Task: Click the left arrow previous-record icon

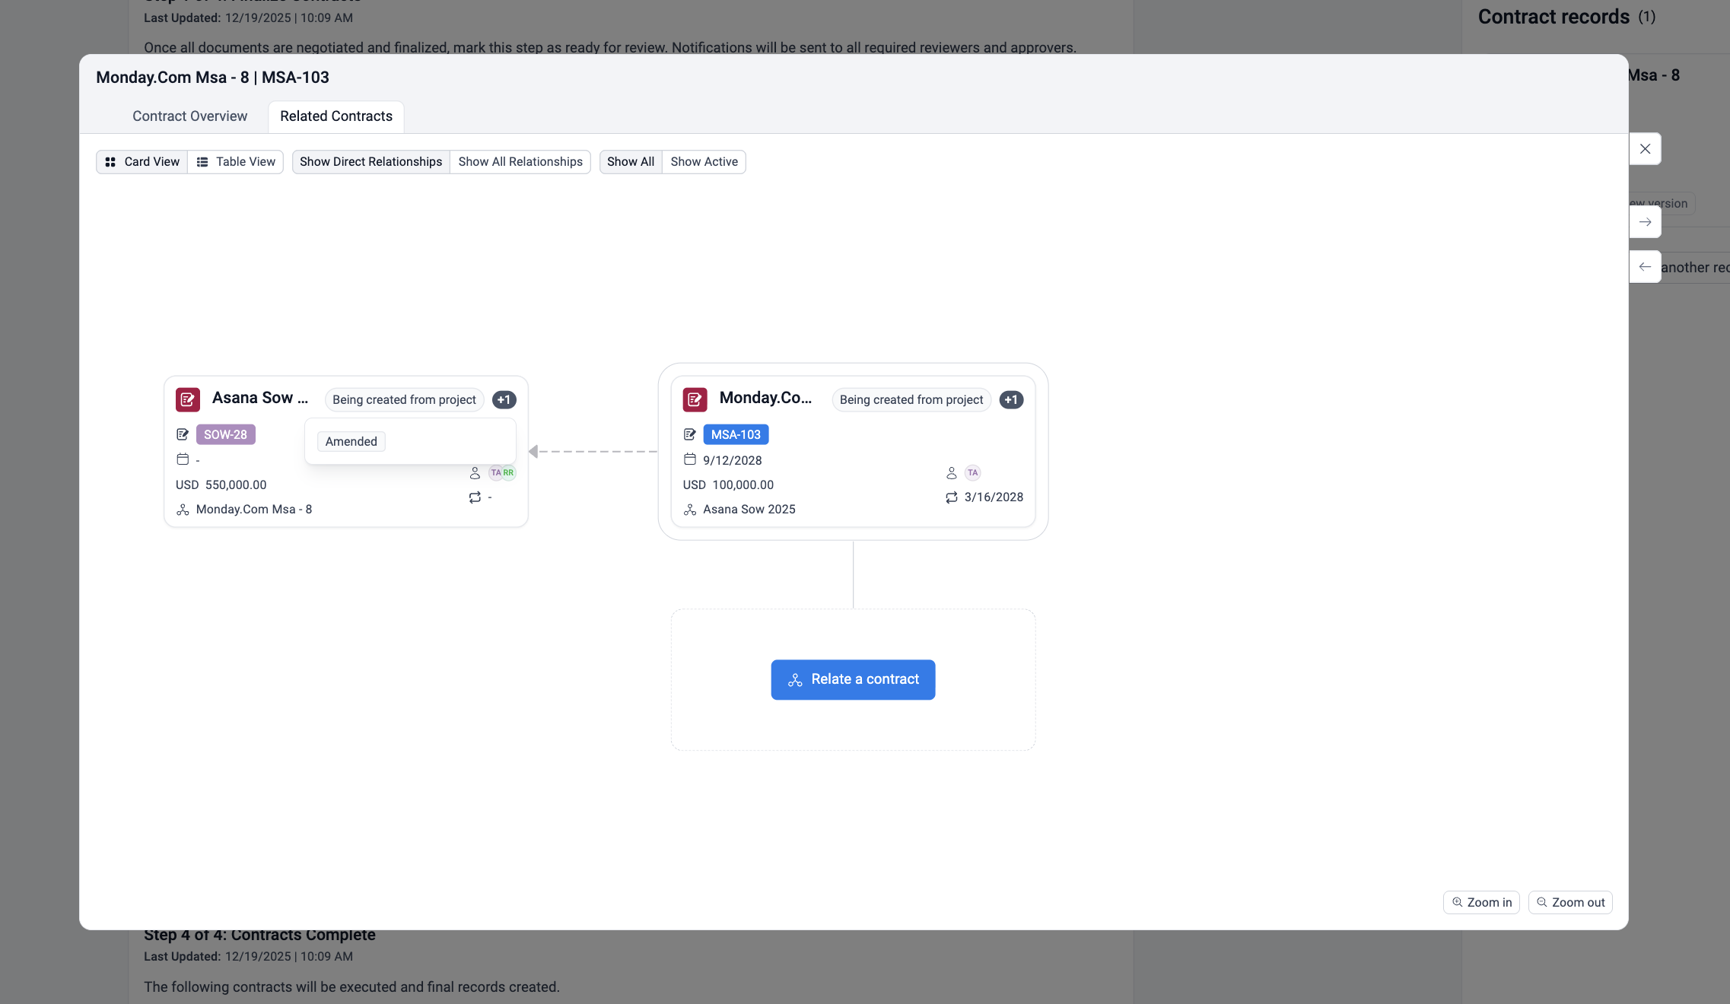Action: pos(1645,267)
